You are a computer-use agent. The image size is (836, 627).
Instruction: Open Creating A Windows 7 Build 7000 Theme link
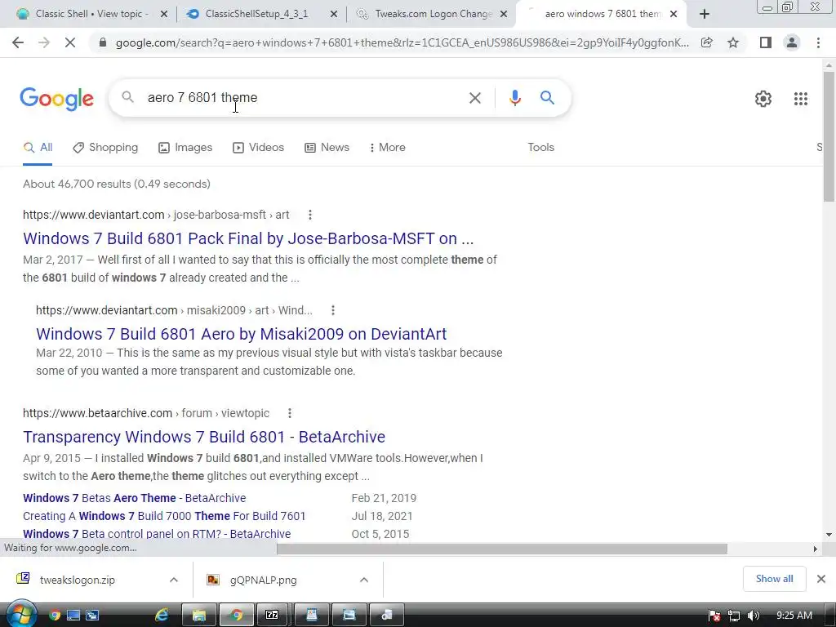click(x=164, y=516)
